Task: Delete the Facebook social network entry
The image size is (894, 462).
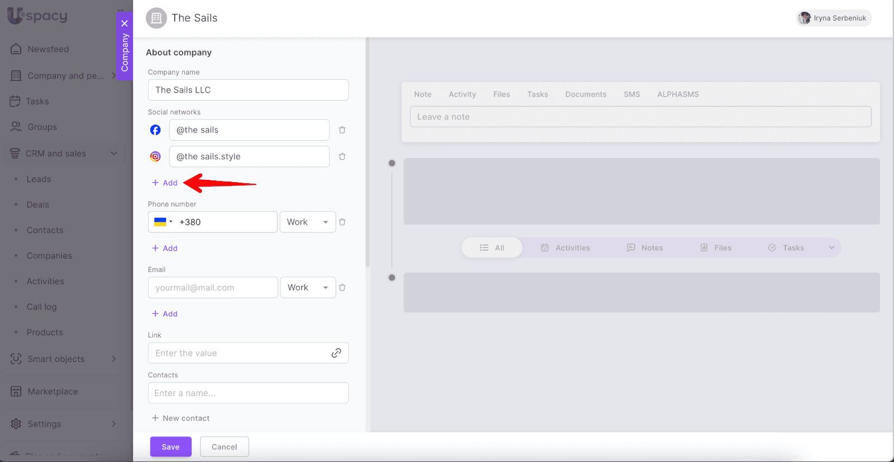Action: [342, 130]
